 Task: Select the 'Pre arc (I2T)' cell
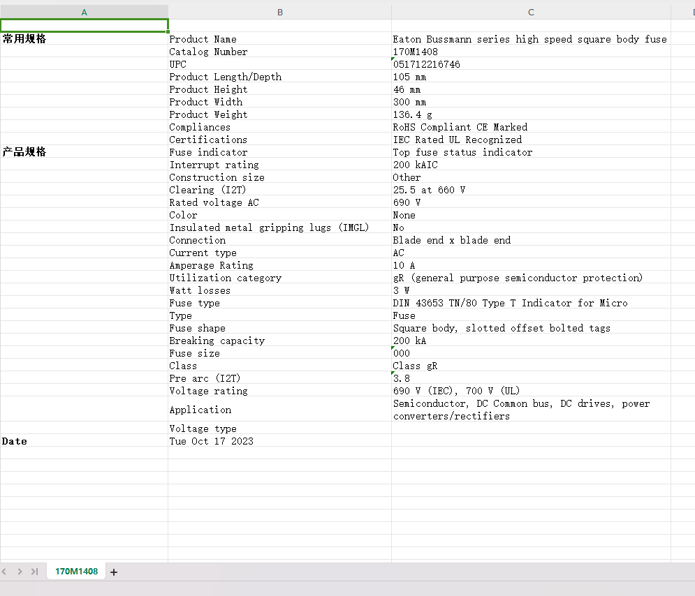[x=279, y=378]
